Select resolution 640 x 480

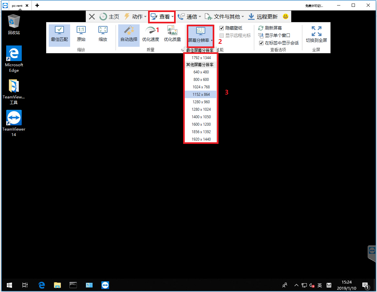coord(201,72)
